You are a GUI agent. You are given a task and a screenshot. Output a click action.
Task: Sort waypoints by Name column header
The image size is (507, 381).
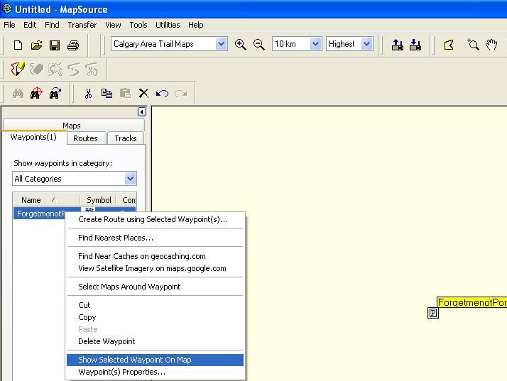(x=31, y=200)
